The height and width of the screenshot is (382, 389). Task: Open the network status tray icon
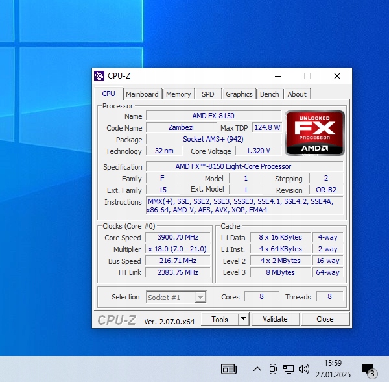tap(289, 369)
